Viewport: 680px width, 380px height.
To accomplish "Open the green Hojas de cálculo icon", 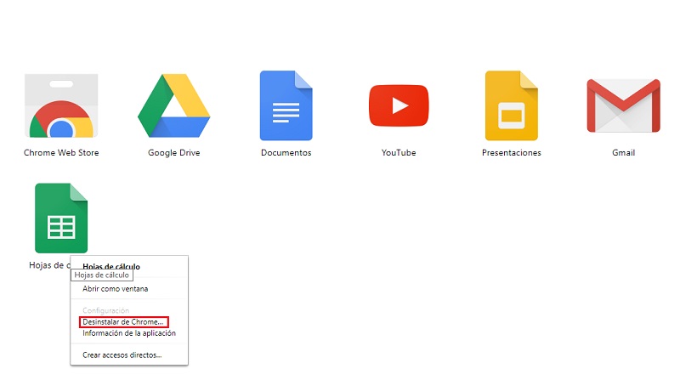I will pos(61,218).
